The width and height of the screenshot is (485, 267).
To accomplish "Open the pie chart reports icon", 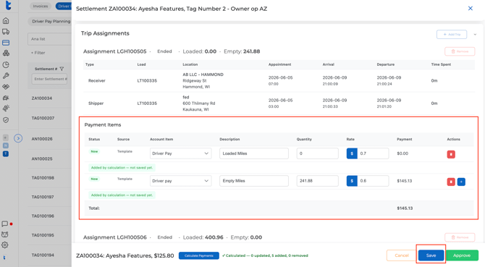I will 6,64.
